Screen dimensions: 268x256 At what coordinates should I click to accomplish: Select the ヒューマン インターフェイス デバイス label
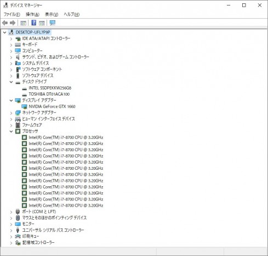tap(49, 119)
